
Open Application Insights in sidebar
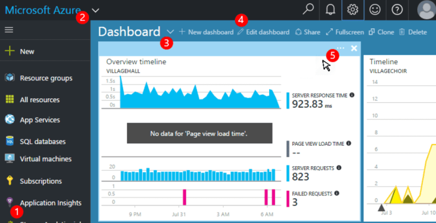51,203
